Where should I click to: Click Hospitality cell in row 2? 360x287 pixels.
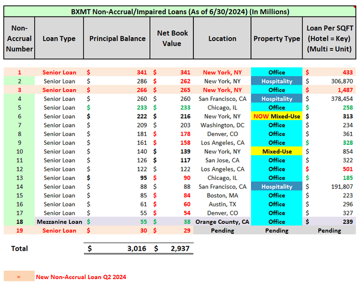(x=277, y=81)
